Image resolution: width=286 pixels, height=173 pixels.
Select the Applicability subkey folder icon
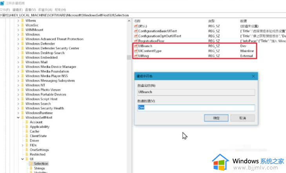point(27,127)
